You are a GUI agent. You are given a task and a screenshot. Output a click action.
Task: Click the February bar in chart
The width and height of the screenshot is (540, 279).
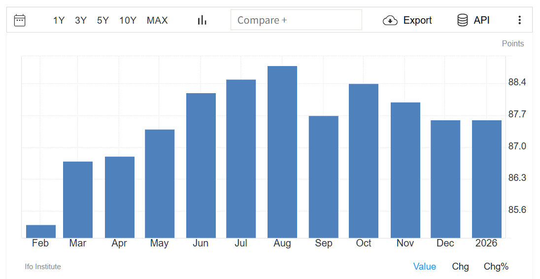click(41, 231)
